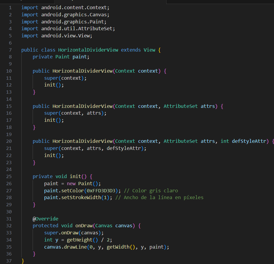Click the 'Canvas' type on line 32
The width and height of the screenshot is (274, 264).
[104, 226]
